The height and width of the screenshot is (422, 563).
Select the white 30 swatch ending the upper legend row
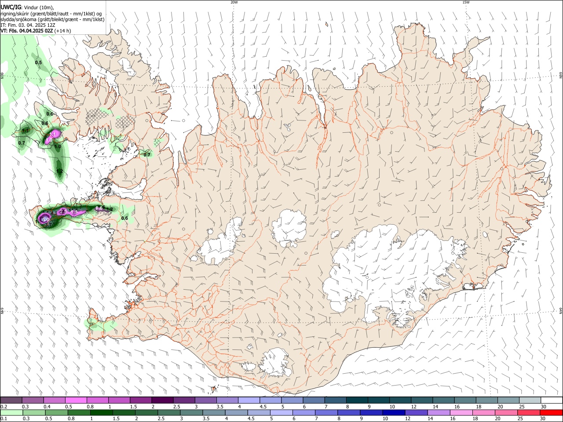coord(552,400)
